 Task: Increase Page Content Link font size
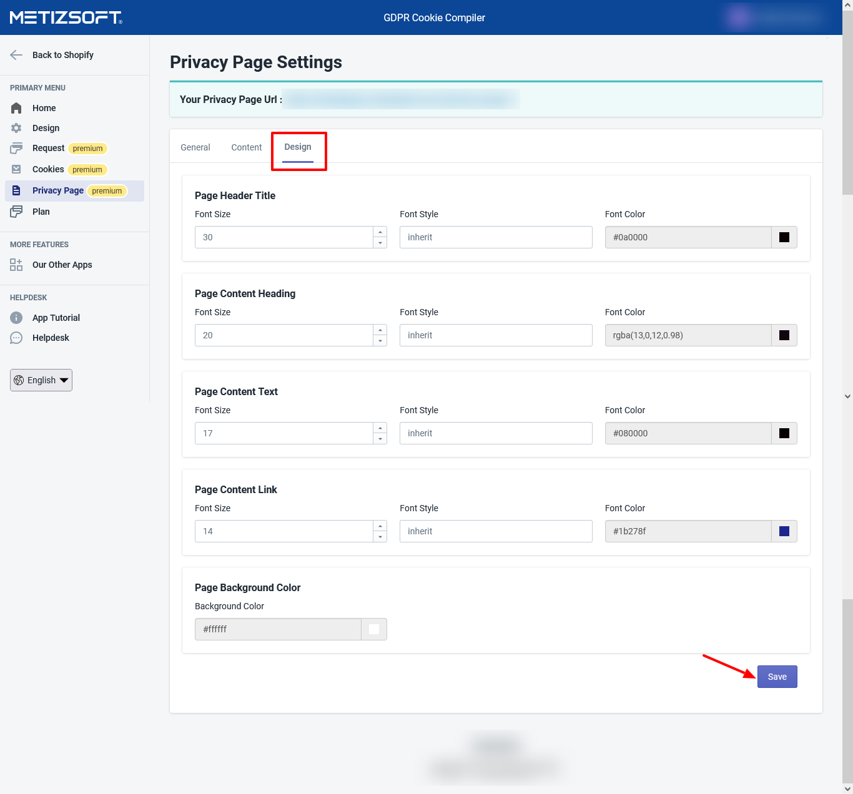380,526
